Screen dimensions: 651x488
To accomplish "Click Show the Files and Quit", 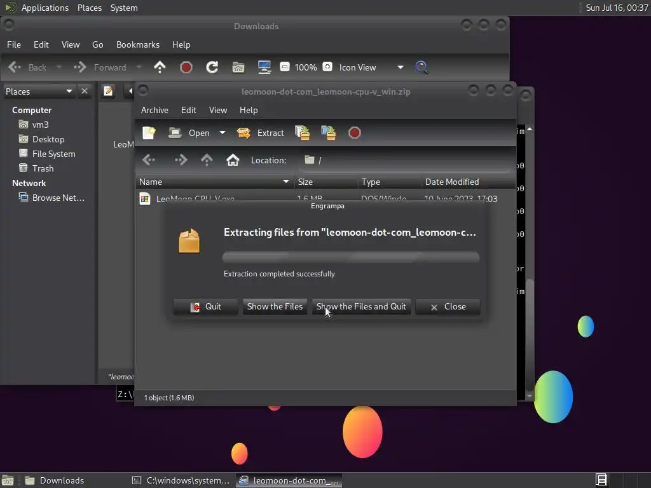I will [361, 307].
